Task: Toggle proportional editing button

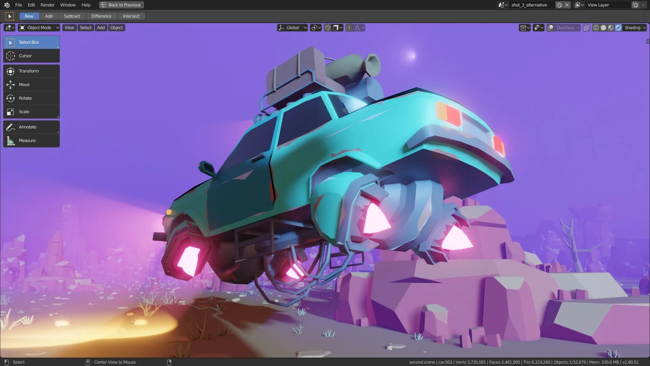Action: click(x=349, y=28)
